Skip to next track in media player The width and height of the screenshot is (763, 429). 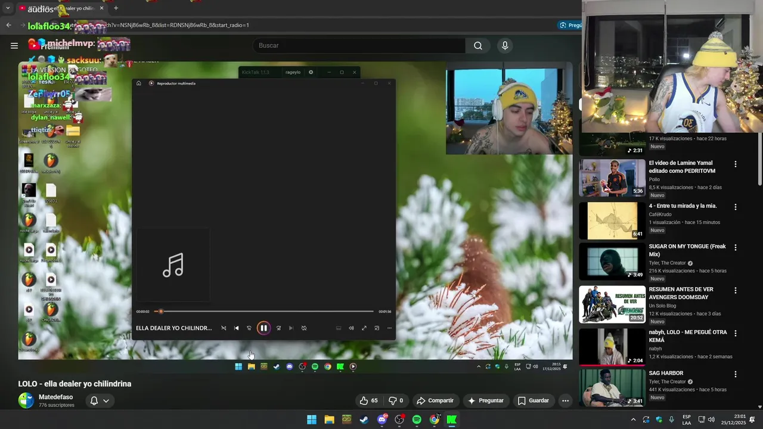tap(291, 328)
